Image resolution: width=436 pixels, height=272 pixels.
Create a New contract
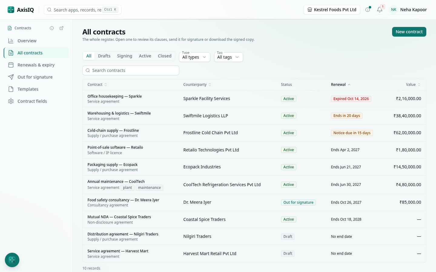coord(409,32)
